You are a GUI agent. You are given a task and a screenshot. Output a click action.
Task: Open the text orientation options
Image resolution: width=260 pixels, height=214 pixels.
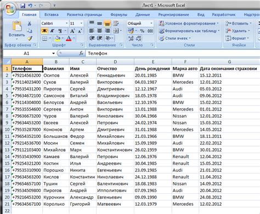[x=108, y=38]
